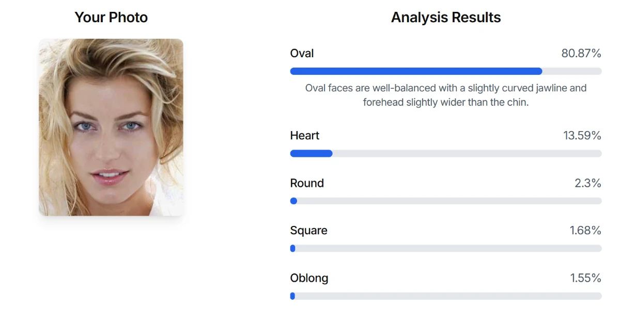
Task: Click the uploaded photo thumbnail
Action: [111, 127]
